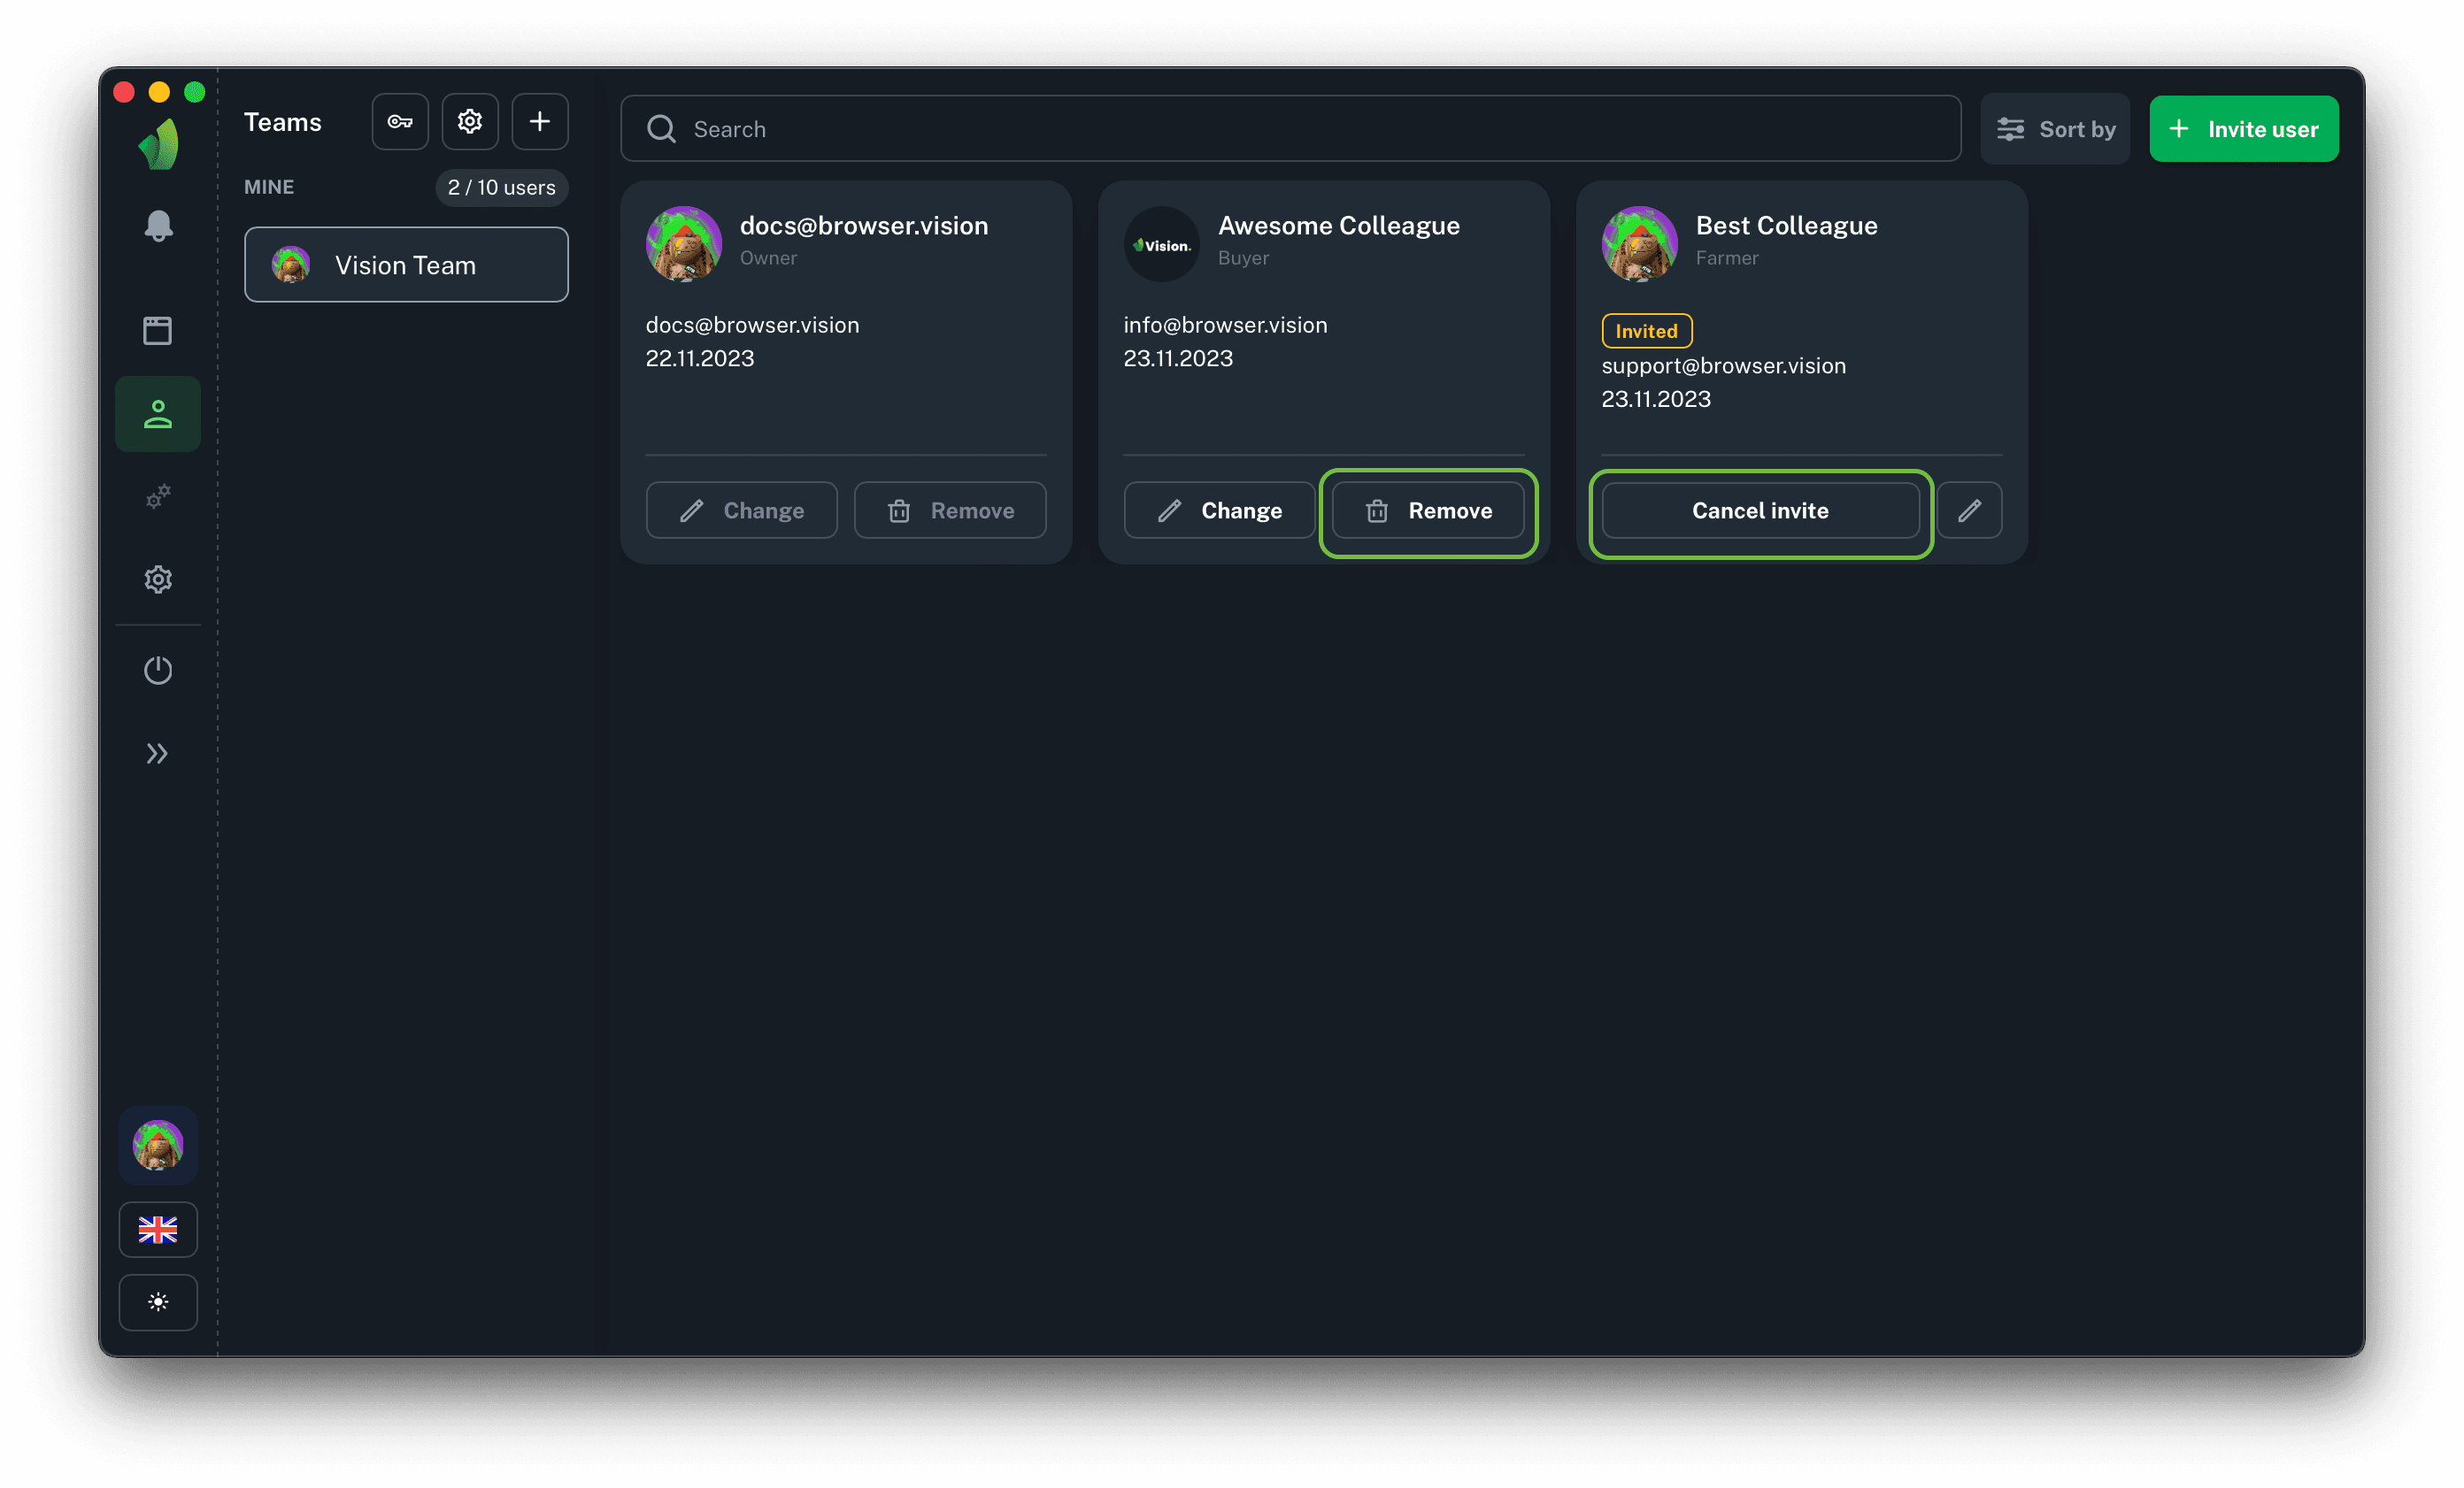Toggle light theme with sun button
The image size is (2464, 1488).
pyautogui.click(x=158, y=1302)
